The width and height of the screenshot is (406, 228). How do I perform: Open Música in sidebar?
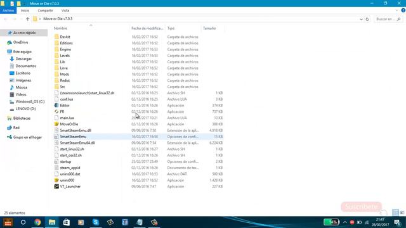click(21, 87)
